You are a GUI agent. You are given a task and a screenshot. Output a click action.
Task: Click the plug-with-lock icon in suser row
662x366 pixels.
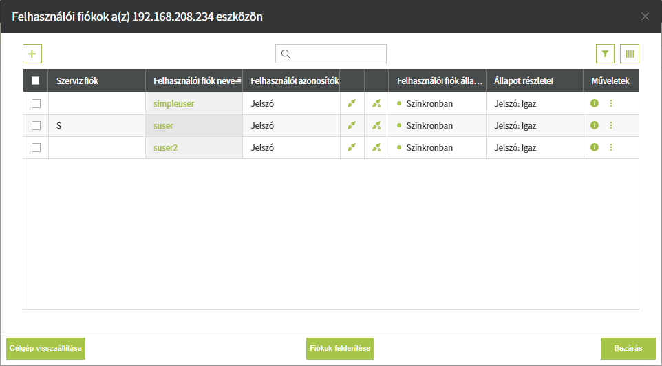[376, 125]
